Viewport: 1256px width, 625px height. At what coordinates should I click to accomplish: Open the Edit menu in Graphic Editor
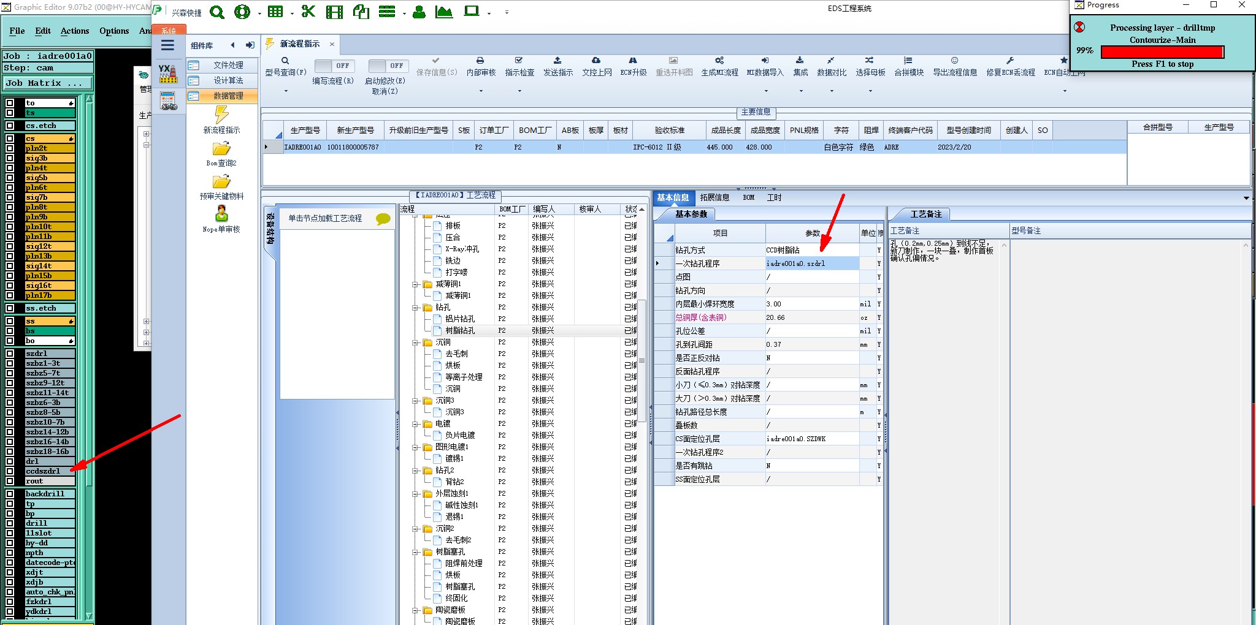pyautogui.click(x=43, y=31)
